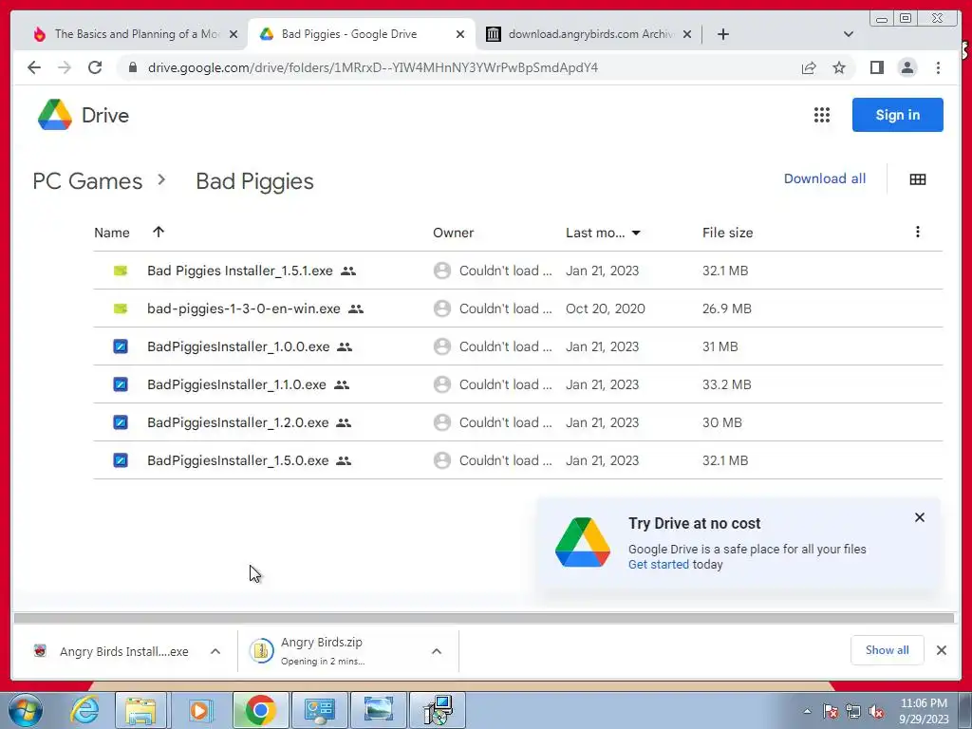Show all downloads
The height and width of the screenshot is (729, 972).
coord(888,649)
